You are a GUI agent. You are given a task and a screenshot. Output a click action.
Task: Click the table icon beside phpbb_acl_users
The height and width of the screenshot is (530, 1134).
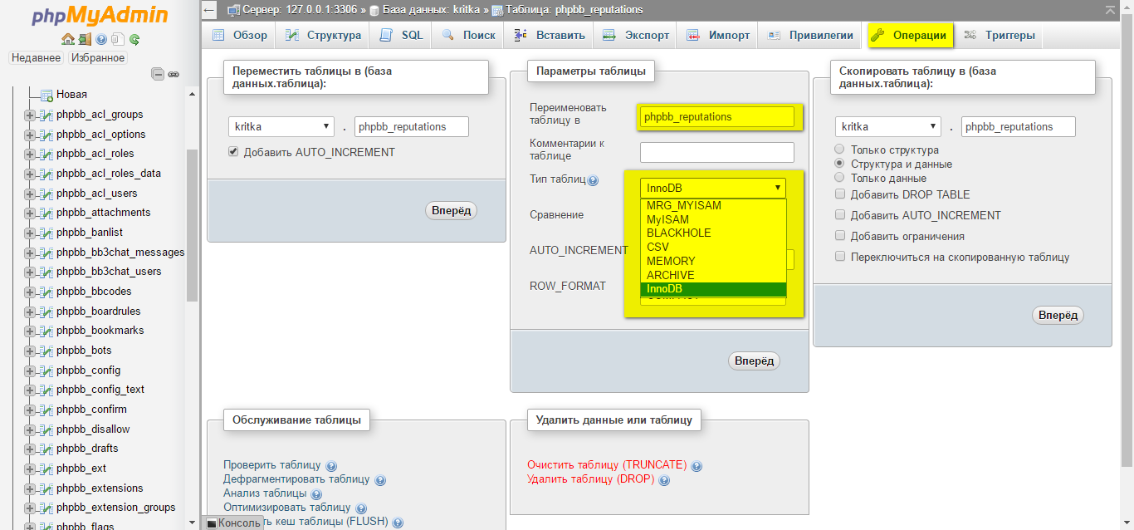pos(46,194)
